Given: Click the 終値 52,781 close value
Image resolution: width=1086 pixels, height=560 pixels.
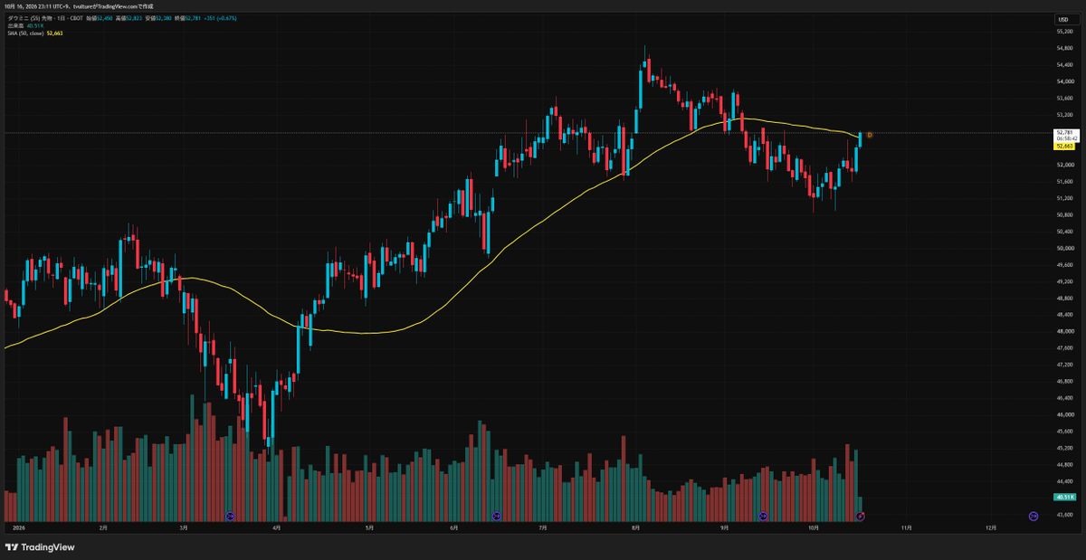Looking at the screenshot, I should (186, 19).
